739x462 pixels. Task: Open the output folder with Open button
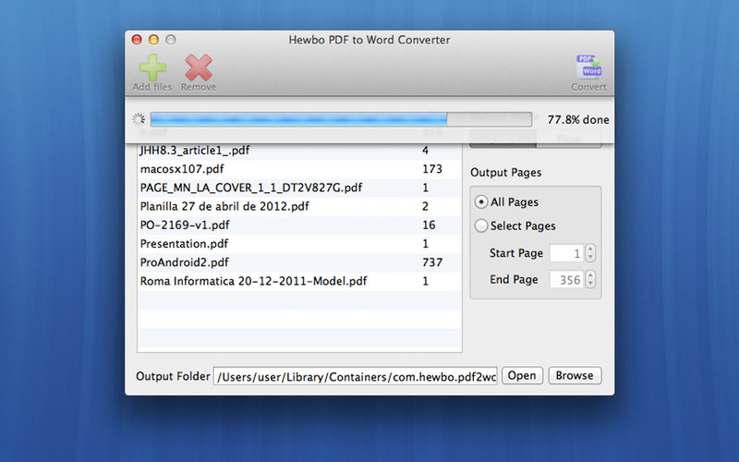click(522, 376)
